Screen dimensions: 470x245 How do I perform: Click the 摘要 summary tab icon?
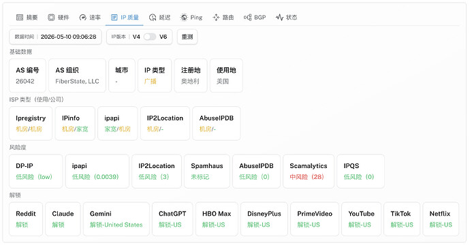click(20, 18)
